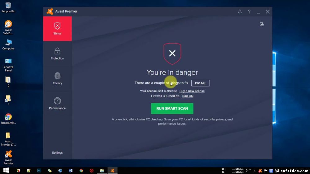The width and height of the screenshot is (310, 174).
Task: Open scan history icon at top right
Action: tap(262, 24)
